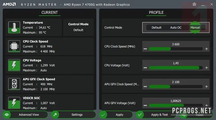This screenshot has height=120, width=216.
Task: Switch to the CURRENT tab
Action: [50, 12]
